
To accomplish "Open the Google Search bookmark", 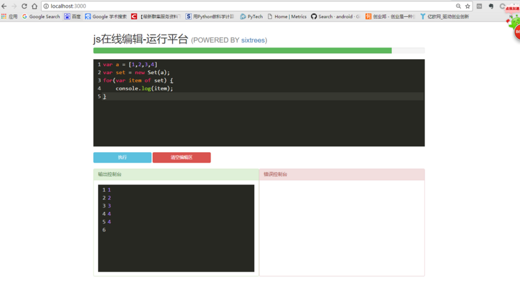I will [41, 16].
